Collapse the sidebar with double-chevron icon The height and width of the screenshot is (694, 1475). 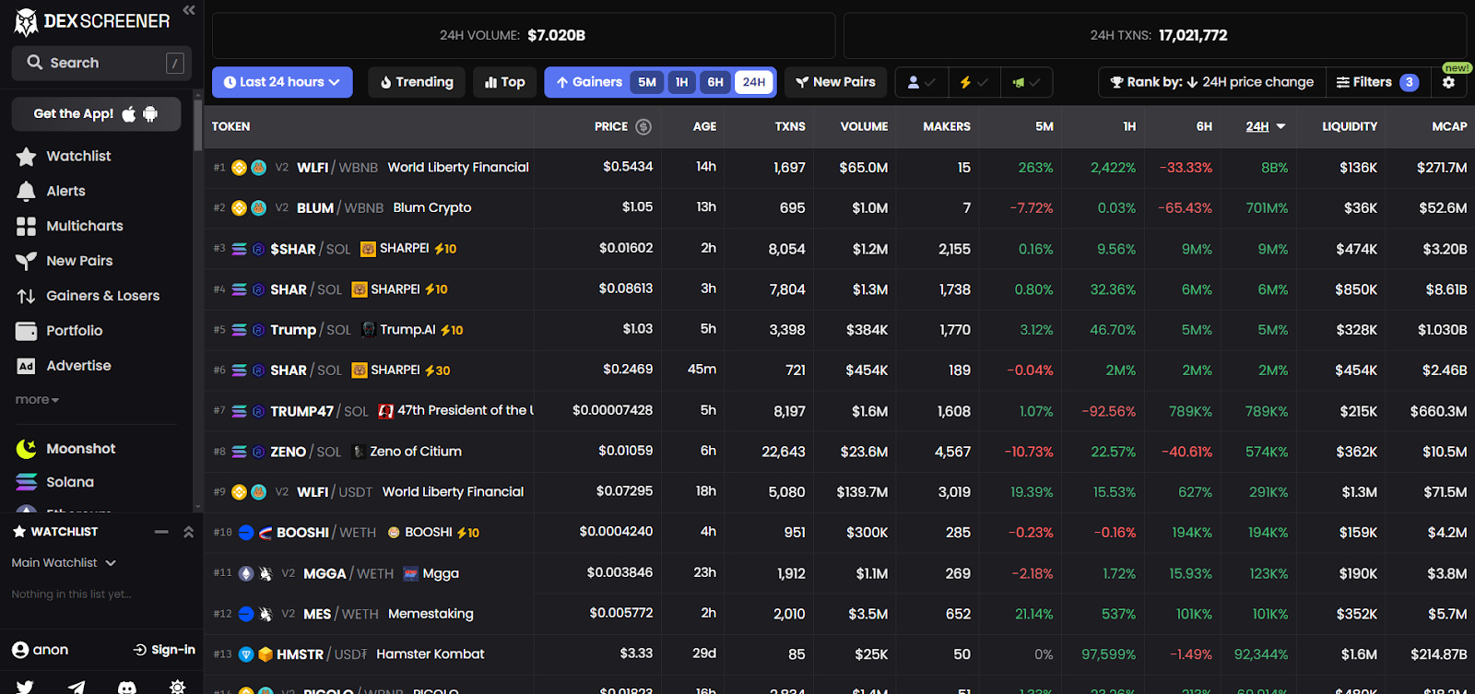[x=189, y=10]
